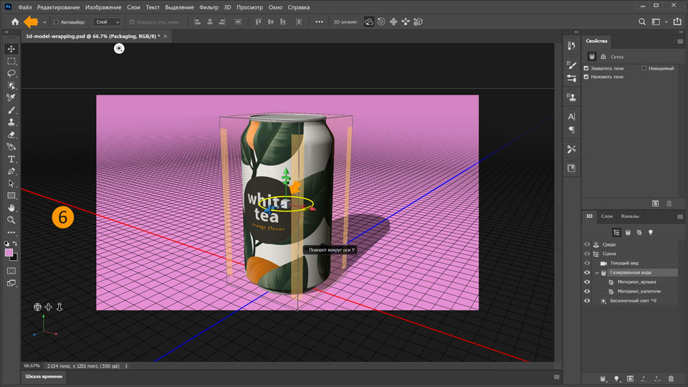
Task: Click the Search icon at top right
Action: click(643, 22)
